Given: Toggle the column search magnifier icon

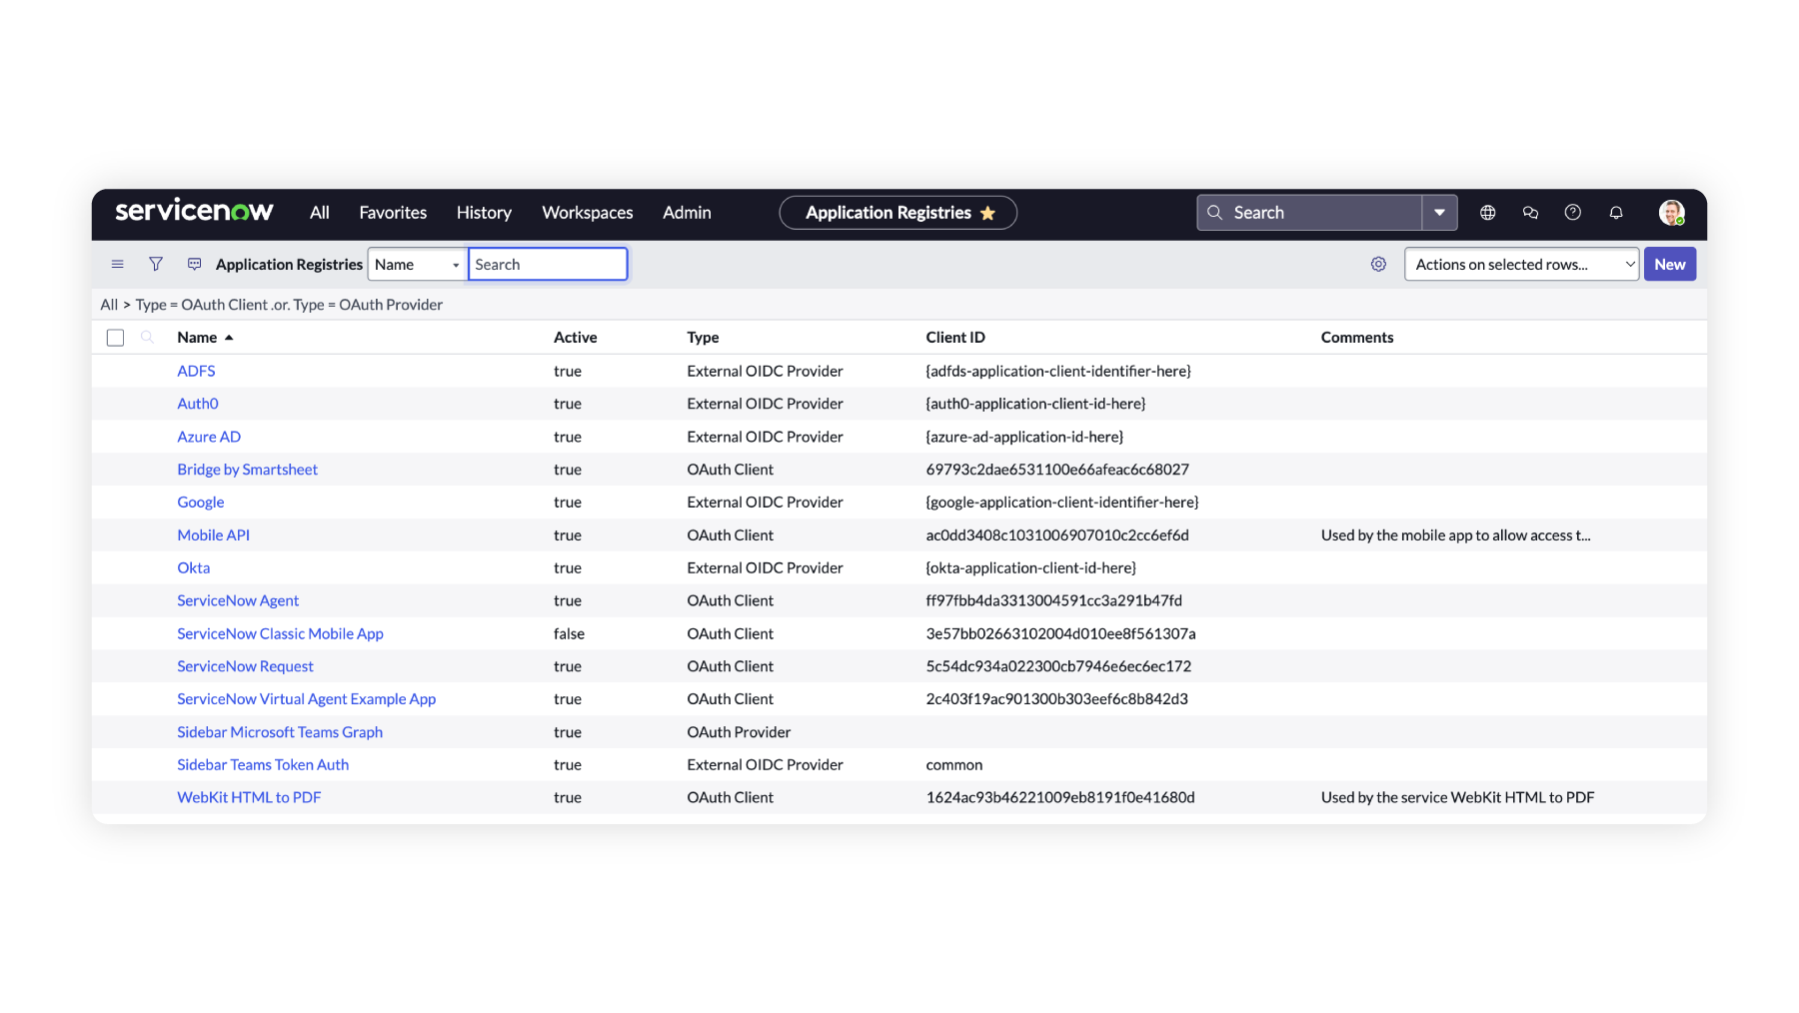Looking at the screenshot, I should [x=147, y=338].
